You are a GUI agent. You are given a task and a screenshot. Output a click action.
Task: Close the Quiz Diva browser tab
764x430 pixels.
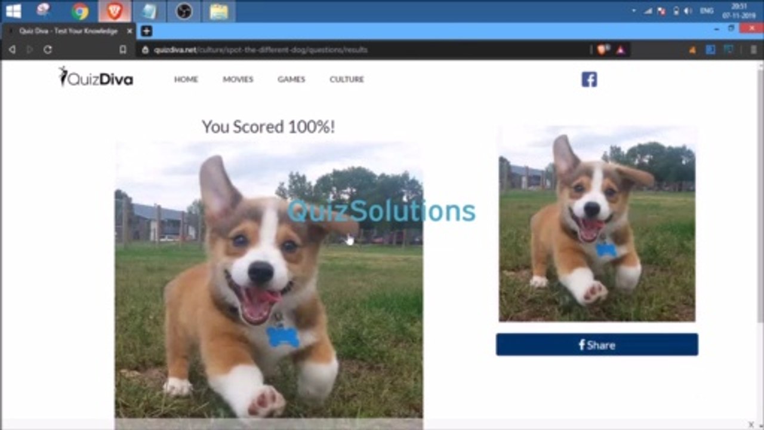(130, 31)
